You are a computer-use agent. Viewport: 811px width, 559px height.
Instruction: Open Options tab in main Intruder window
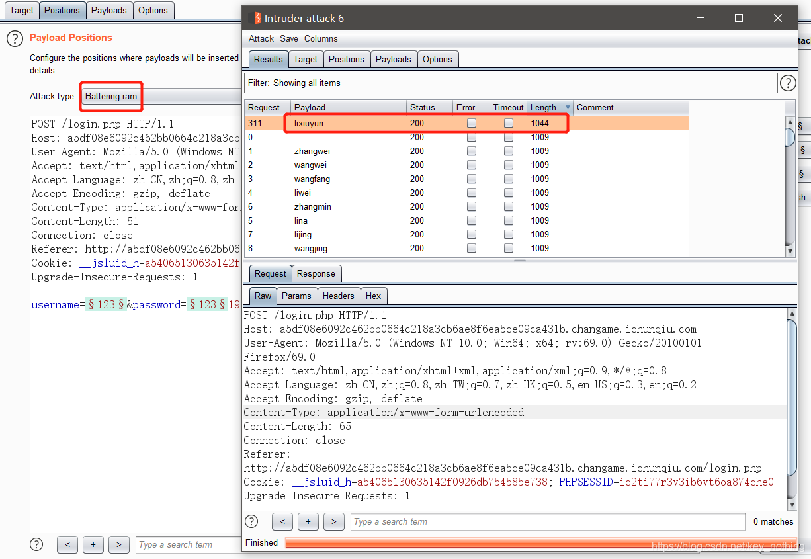(153, 10)
